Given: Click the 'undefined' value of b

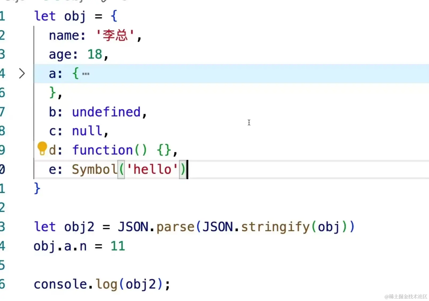Looking at the screenshot, I should click(x=106, y=112).
